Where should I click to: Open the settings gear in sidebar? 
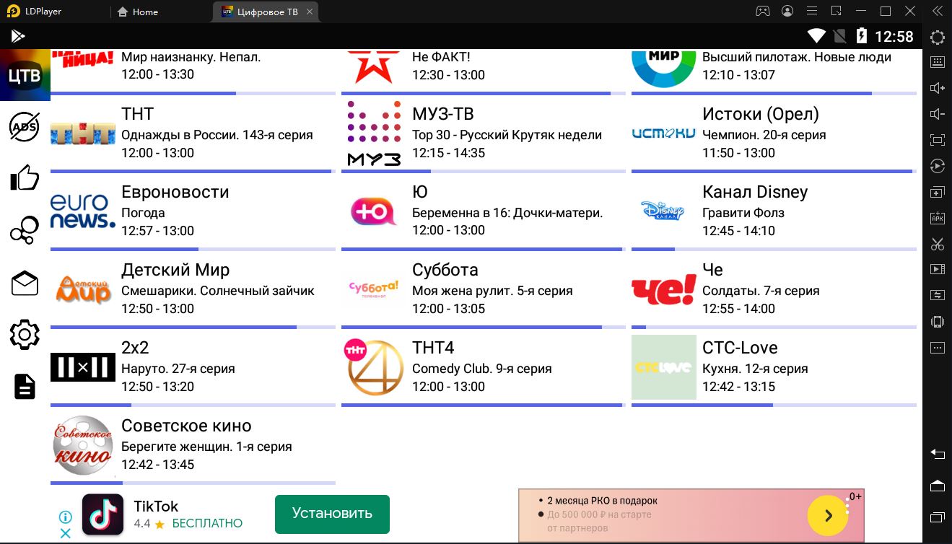[x=25, y=334]
